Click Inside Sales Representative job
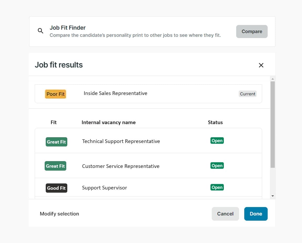This screenshot has width=302, height=243. coord(115,93)
